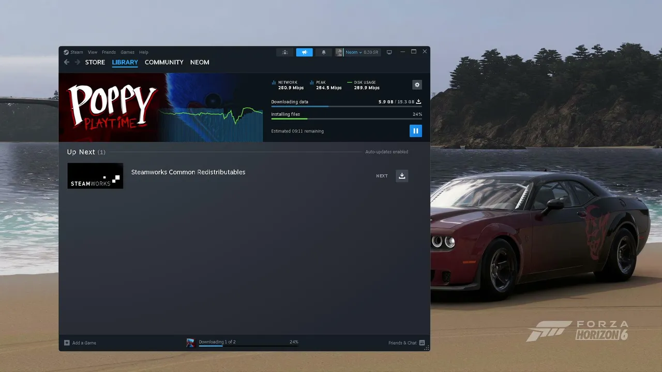662x372 pixels.
Task: Click the blue Downloading data progress bar
Action: point(347,106)
